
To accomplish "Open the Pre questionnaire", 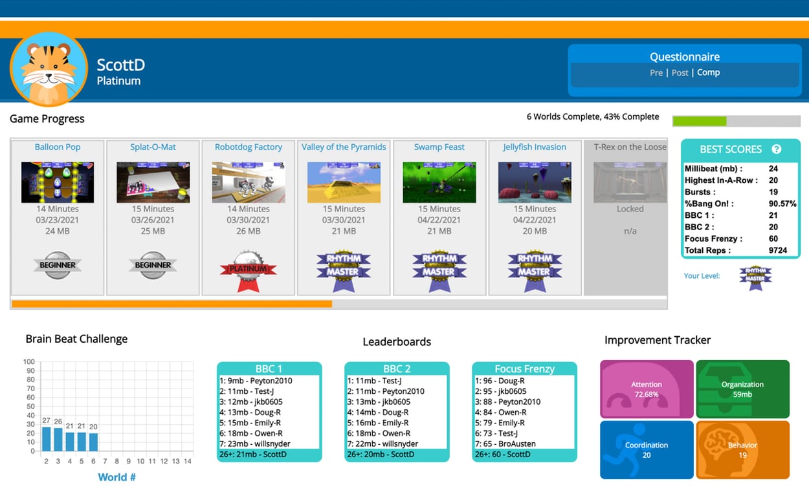I will tap(656, 72).
